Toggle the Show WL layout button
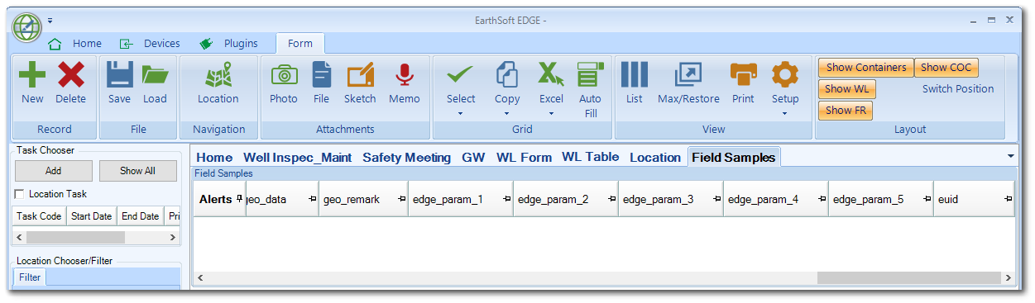1035x303 pixels. click(847, 89)
